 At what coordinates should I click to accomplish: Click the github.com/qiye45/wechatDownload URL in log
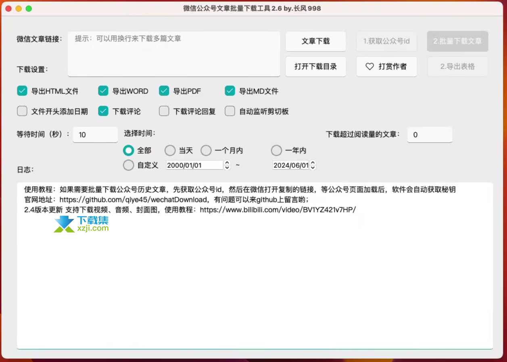point(133,200)
